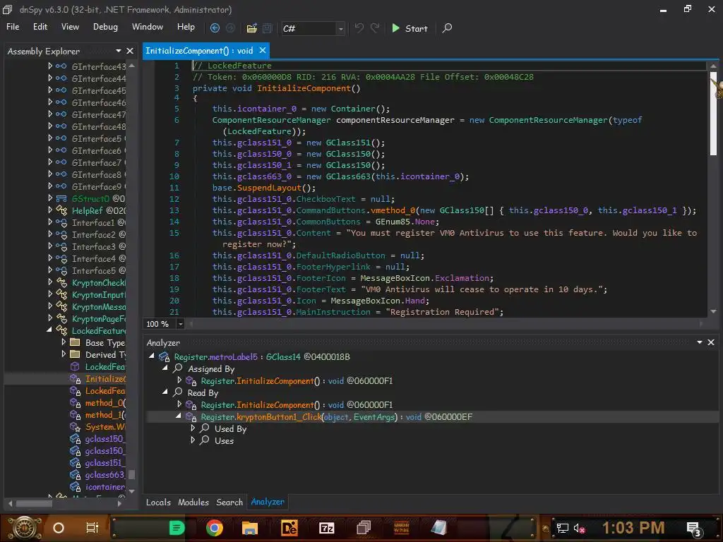Switch to the Modules tab
The image size is (723, 542).
coord(193,502)
